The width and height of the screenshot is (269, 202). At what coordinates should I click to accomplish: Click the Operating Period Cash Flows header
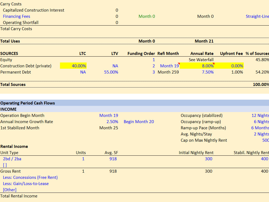click(x=27, y=103)
